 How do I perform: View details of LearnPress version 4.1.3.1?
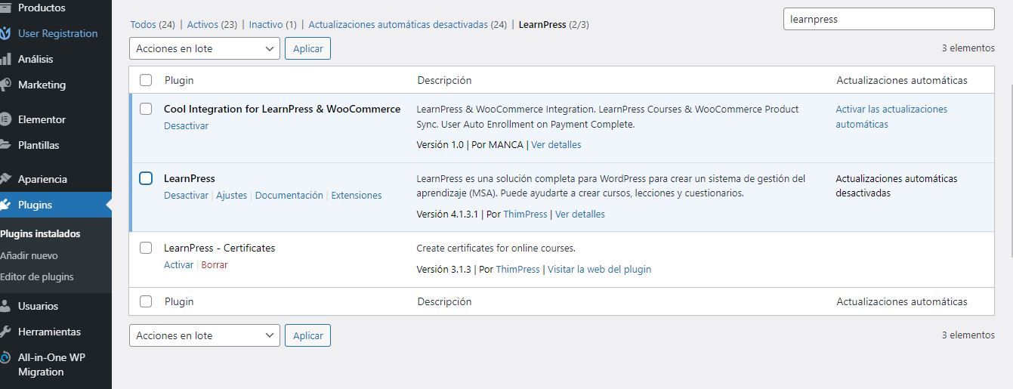click(x=580, y=214)
